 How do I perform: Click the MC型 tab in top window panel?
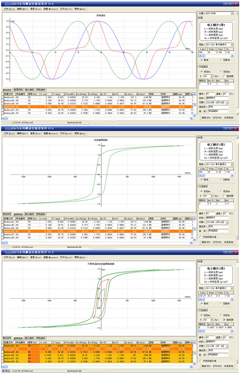200,18
